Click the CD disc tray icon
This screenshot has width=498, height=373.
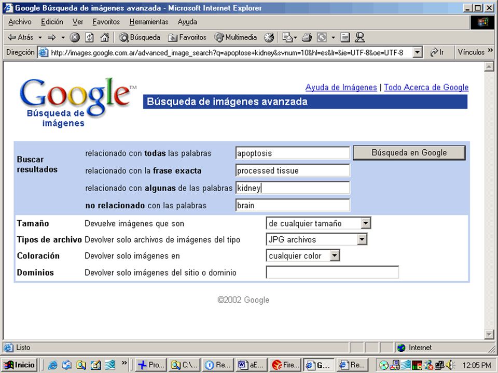pyautogui.click(x=384, y=365)
